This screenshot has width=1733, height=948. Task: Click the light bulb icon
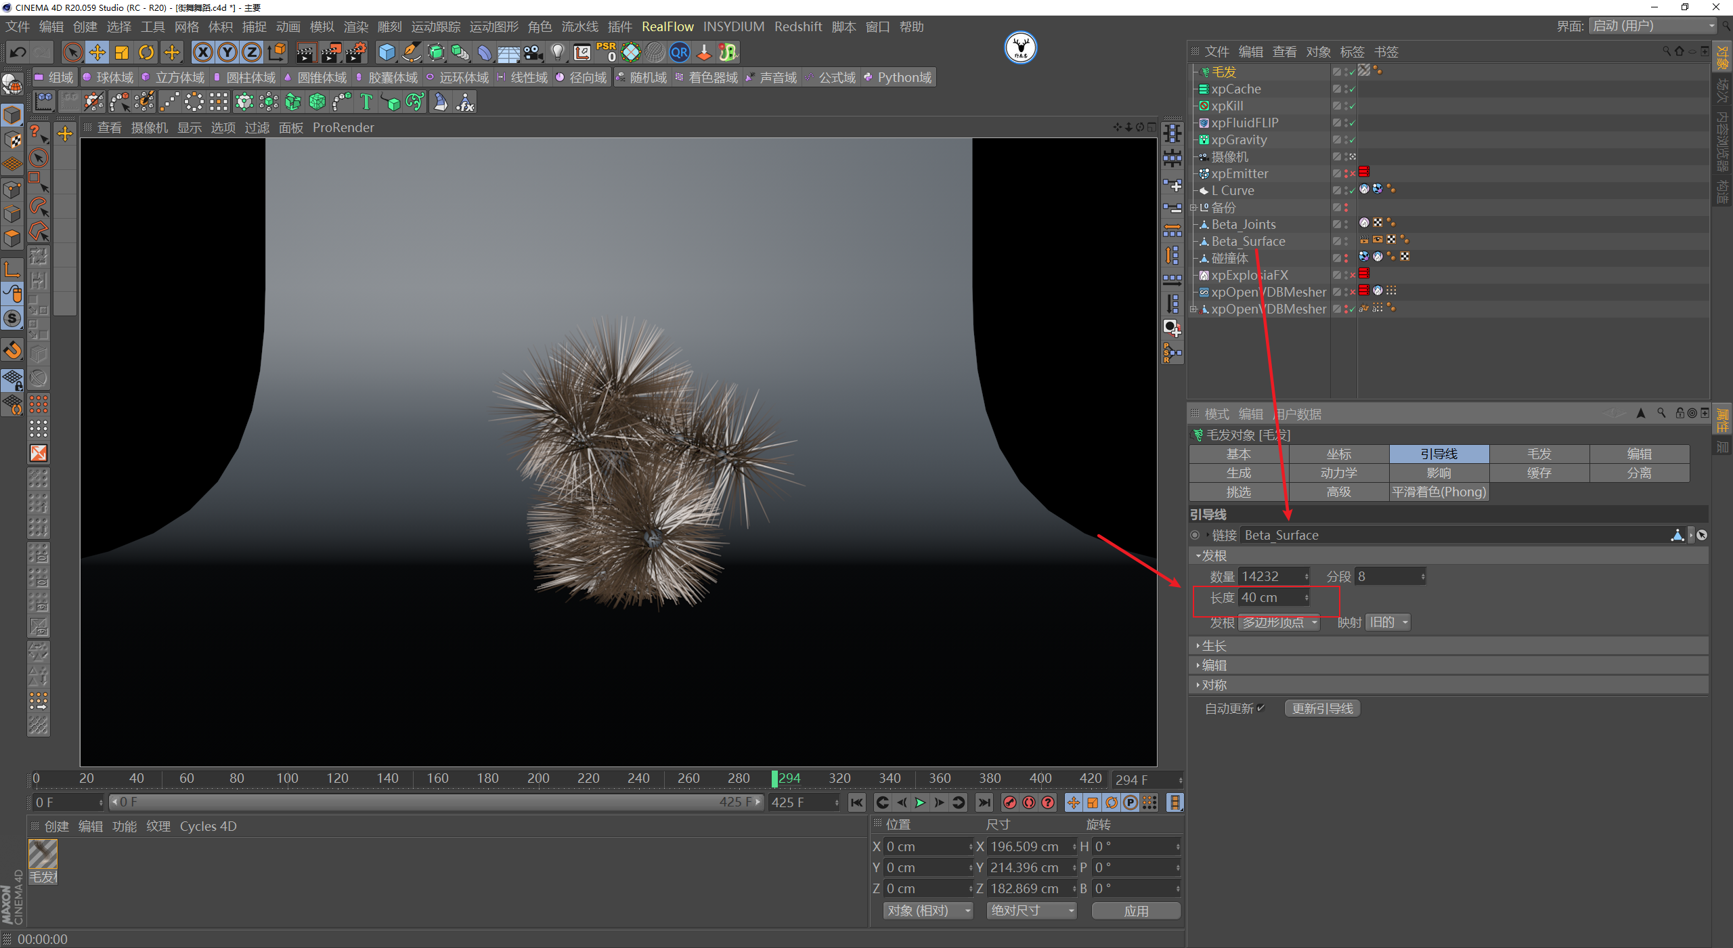(x=557, y=52)
